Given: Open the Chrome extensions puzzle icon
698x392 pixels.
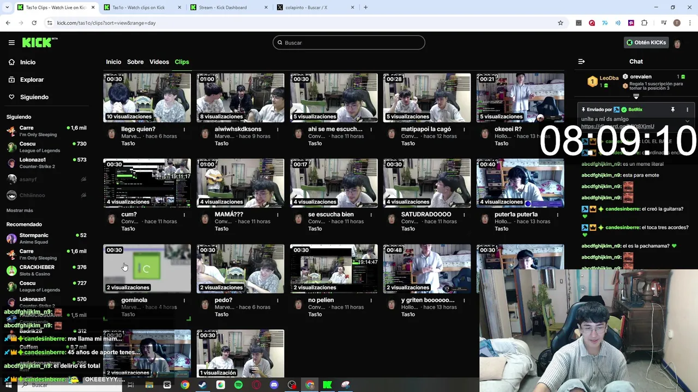Looking at the screenshot, I should coord(644,23).
